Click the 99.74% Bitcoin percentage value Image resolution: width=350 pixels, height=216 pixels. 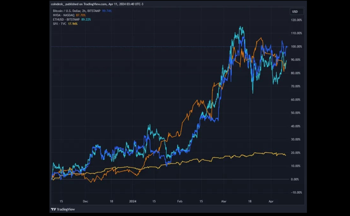pyautogui.click(x=107, y=11)
